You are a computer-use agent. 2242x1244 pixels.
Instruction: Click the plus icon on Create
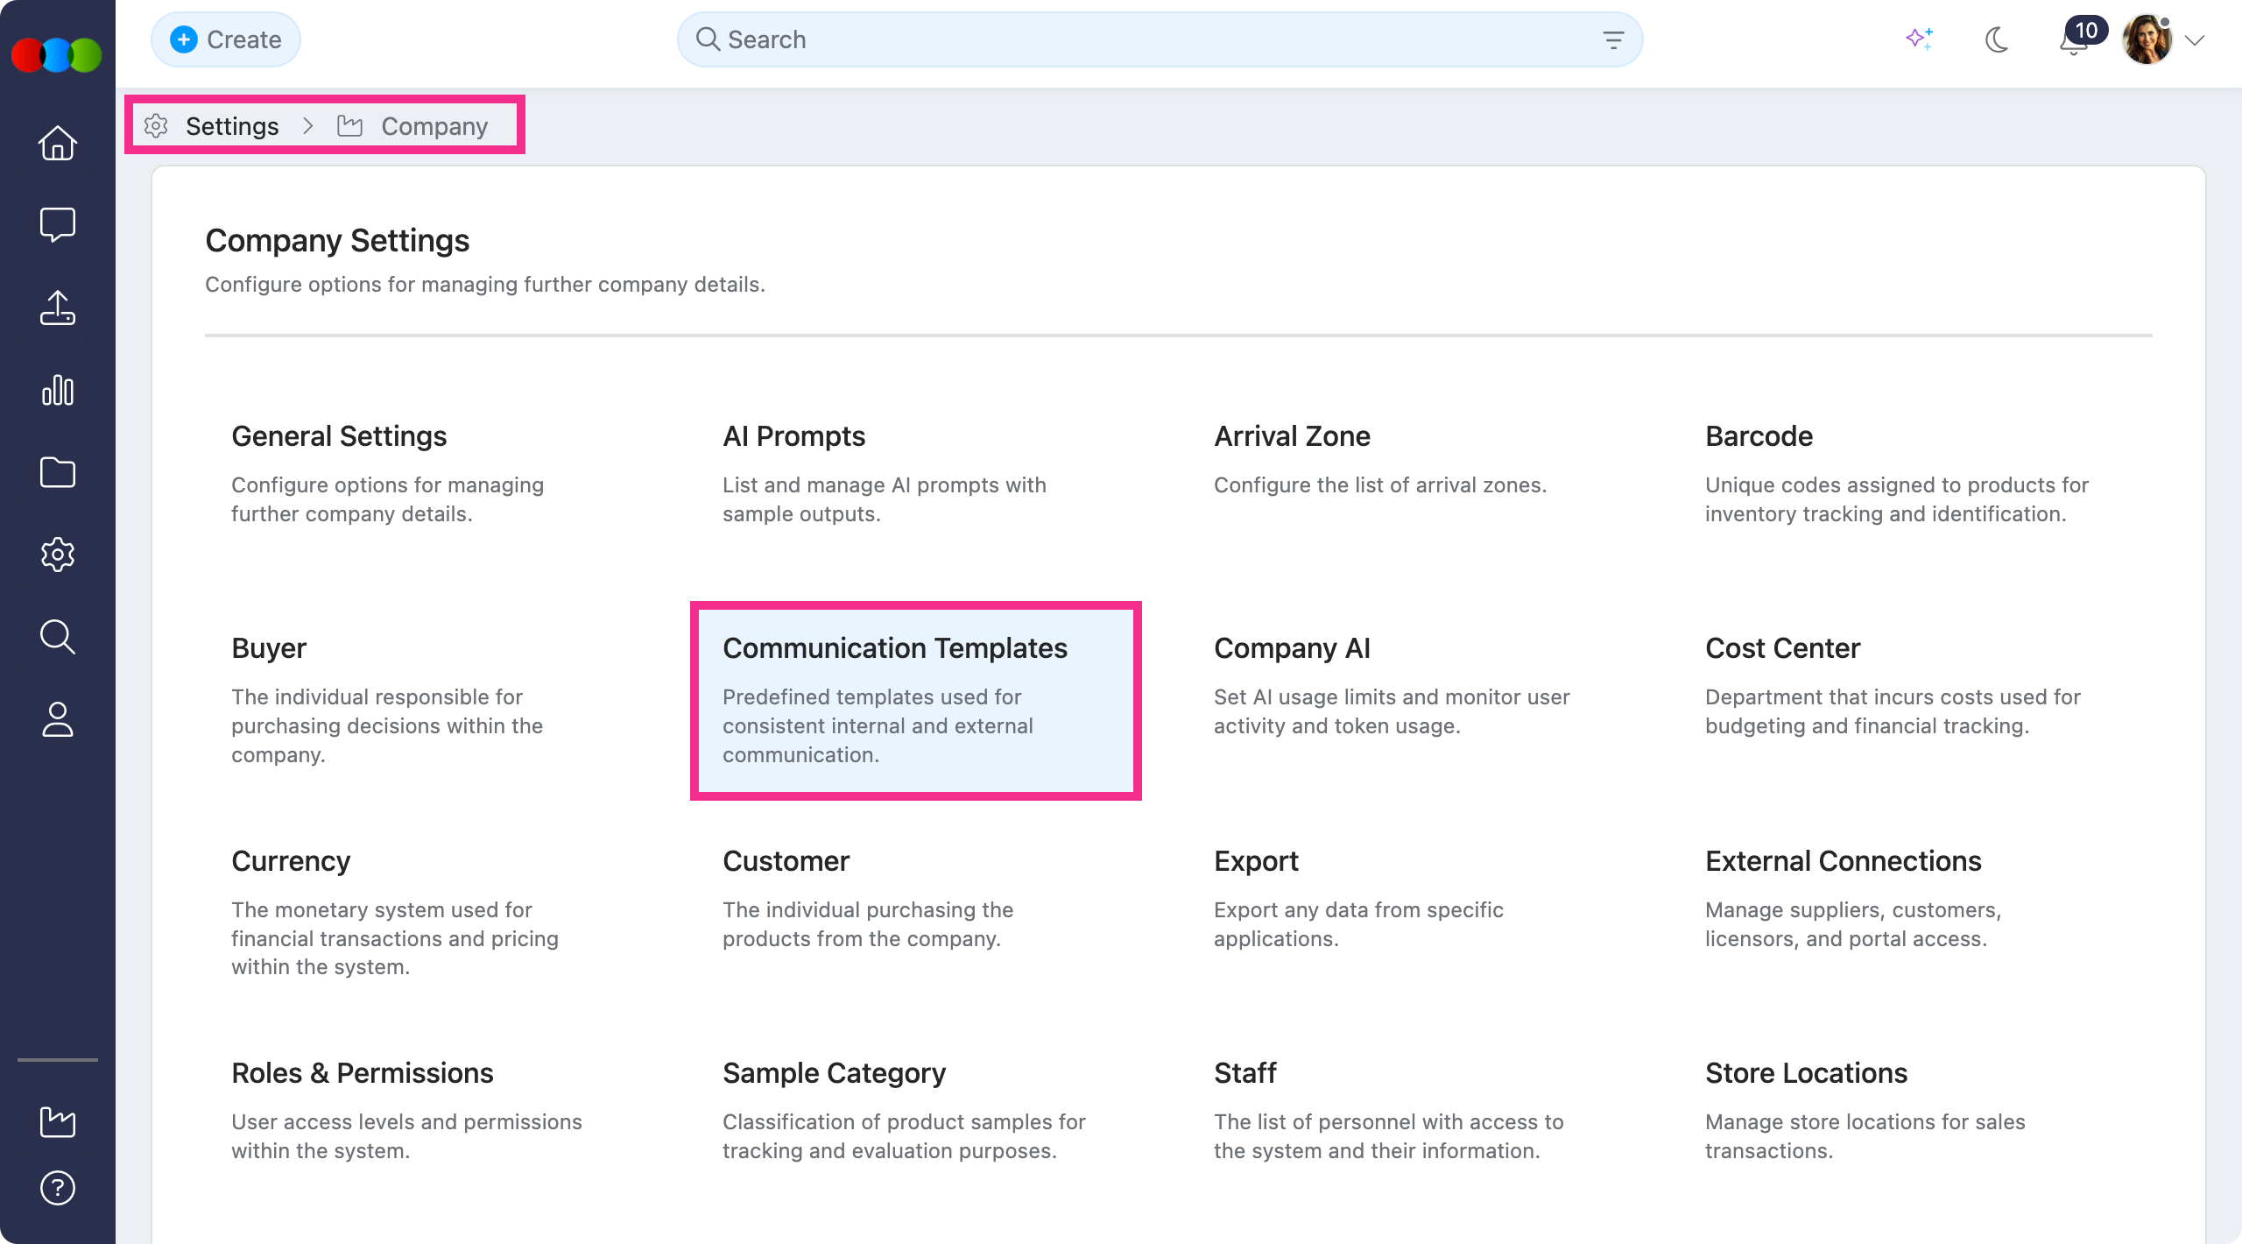pos(183,39)
